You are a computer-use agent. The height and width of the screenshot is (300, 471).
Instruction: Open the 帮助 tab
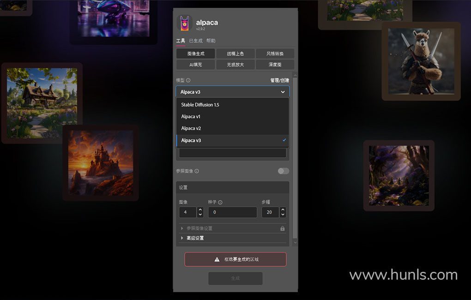pos(211,41)
